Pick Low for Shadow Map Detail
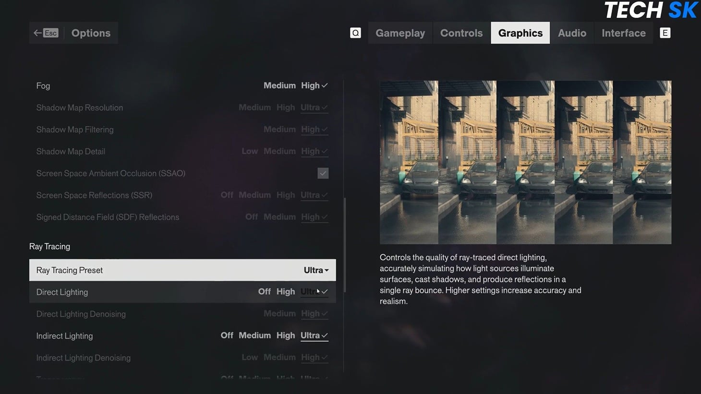 point(250,151)
